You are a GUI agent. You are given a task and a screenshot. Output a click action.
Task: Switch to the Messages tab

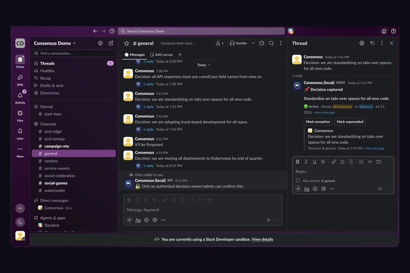click(x=135, y=54)
